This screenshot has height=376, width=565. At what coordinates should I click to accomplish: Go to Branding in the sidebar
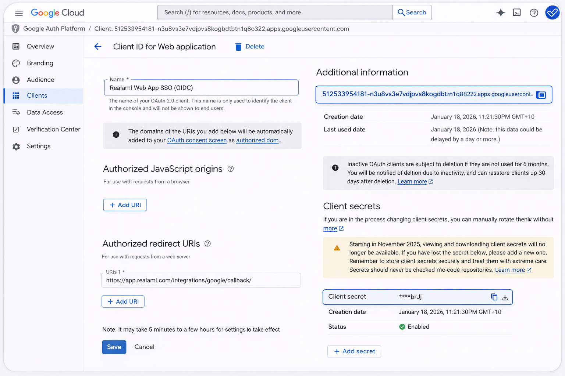tap(40, 63)
